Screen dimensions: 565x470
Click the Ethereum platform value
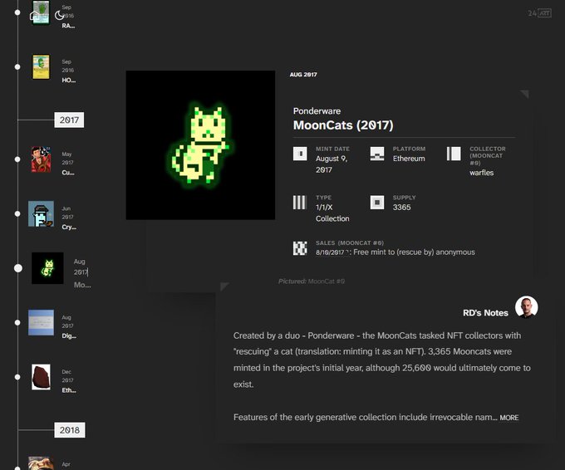(409, 159)
